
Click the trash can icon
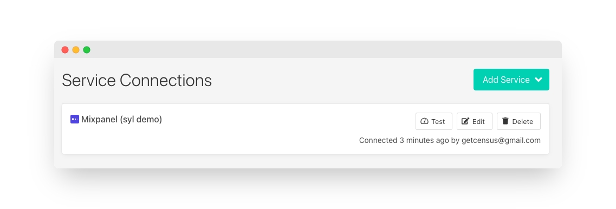coord(505,121)
